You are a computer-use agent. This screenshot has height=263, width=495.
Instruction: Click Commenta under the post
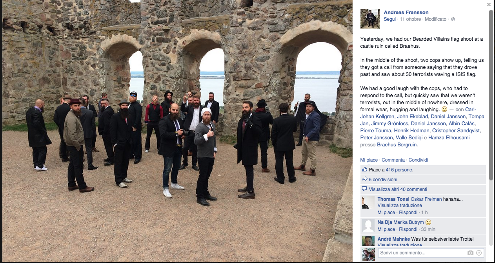pos(393,160)
